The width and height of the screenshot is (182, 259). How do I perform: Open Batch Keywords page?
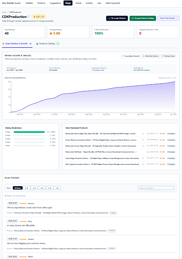(x=113, y=3)
